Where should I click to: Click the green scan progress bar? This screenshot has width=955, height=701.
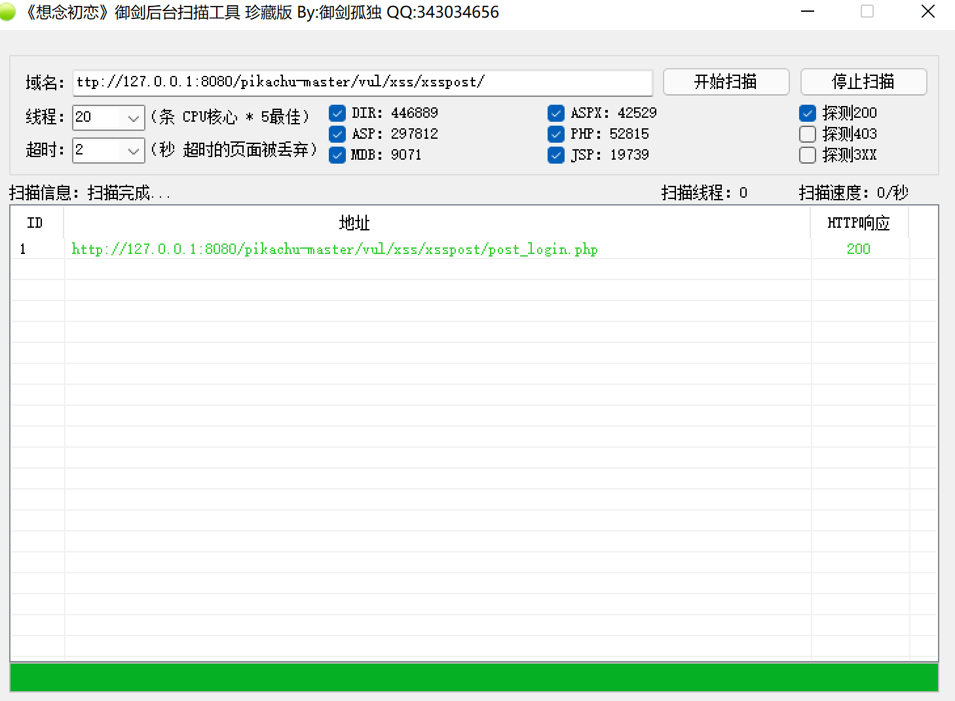coord(474,677)
